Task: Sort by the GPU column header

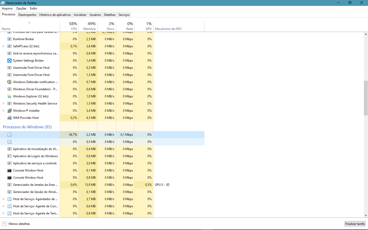Action: [x=144, y=26]
